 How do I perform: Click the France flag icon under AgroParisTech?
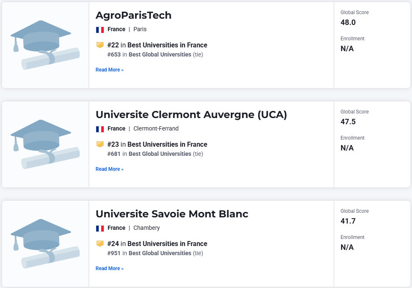(100, 30)
